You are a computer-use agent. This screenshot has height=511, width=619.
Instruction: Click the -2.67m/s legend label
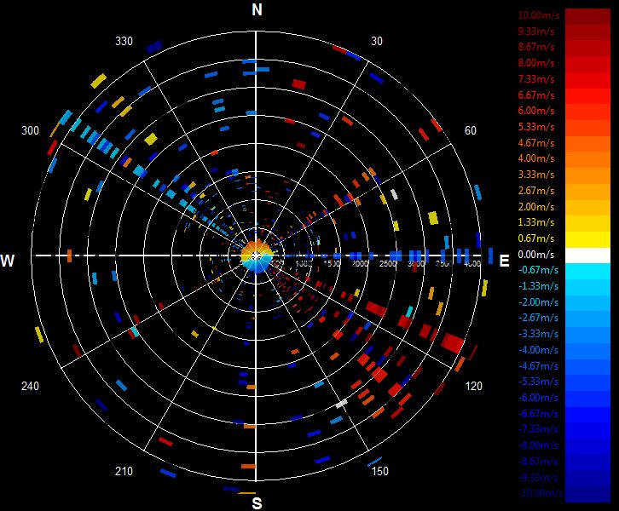pyautogui.click(x=538, y=318)
